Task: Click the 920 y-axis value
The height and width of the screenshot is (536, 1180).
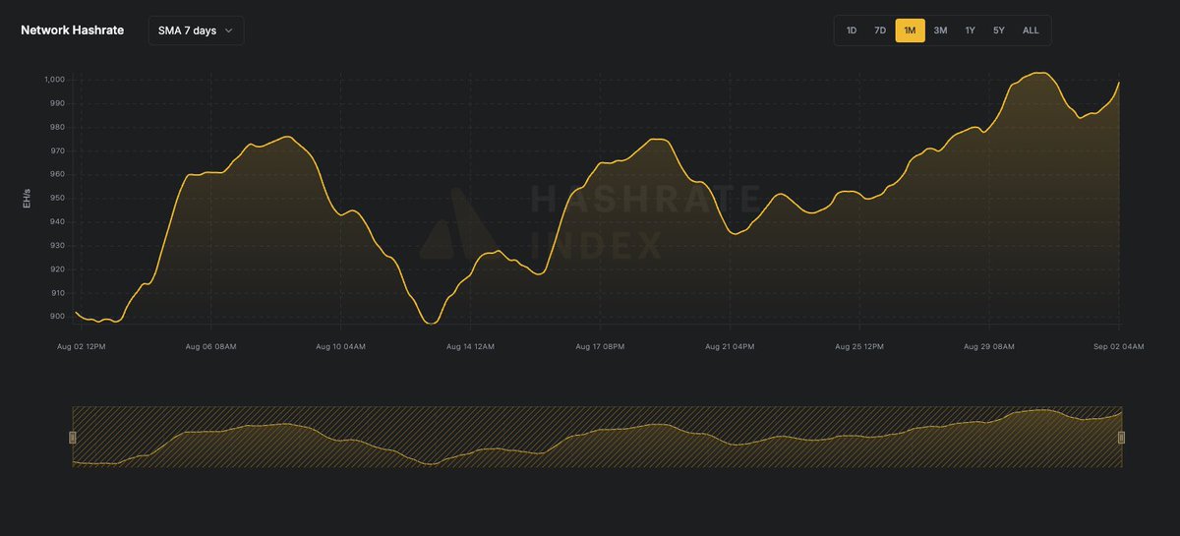Action: click(x=57, y=269)
